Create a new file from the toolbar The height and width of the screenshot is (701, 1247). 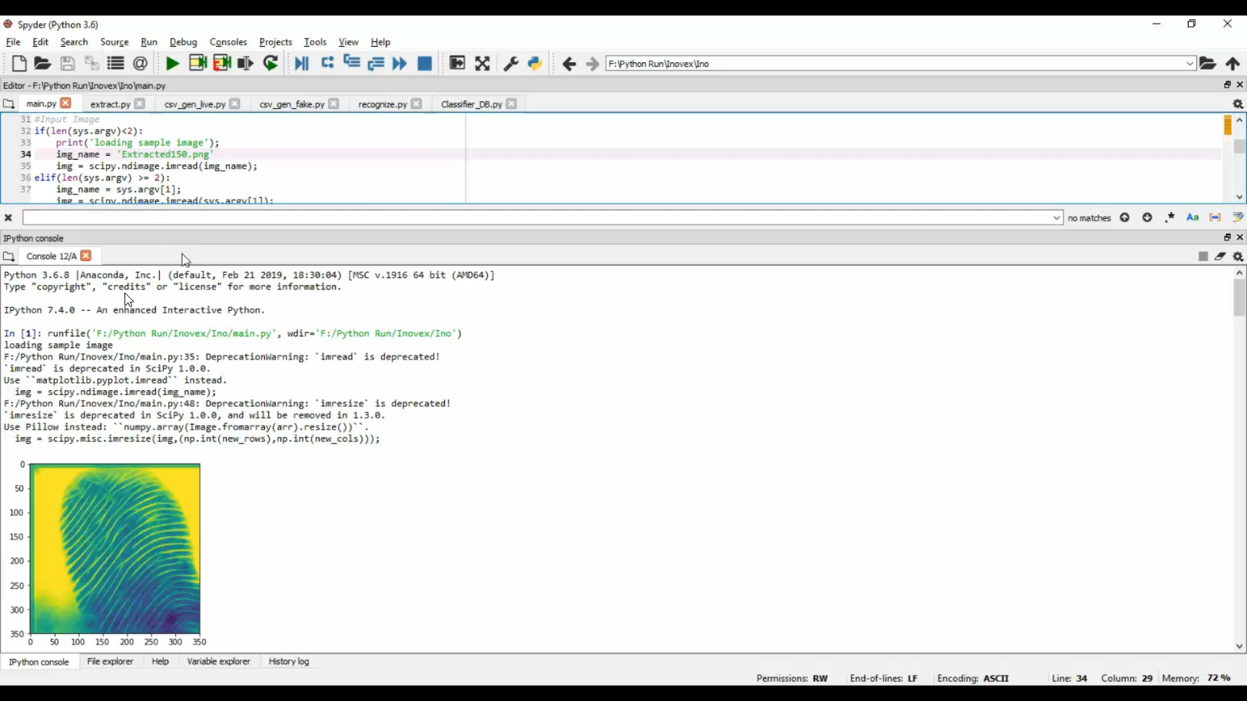19,64
